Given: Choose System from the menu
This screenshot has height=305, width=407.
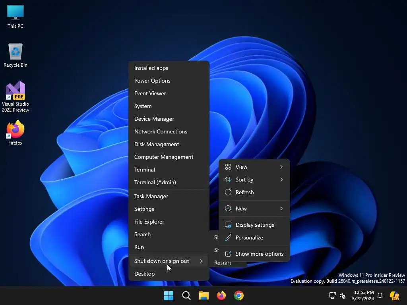Looking at the screenshot, I should click(169, 106).
